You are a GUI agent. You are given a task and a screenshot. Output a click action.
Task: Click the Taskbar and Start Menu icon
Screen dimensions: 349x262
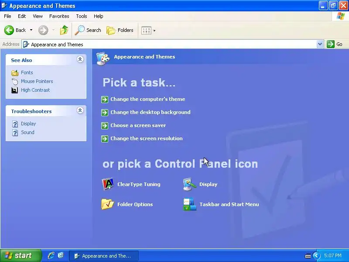pyautogui.click(x=190, y=204)
